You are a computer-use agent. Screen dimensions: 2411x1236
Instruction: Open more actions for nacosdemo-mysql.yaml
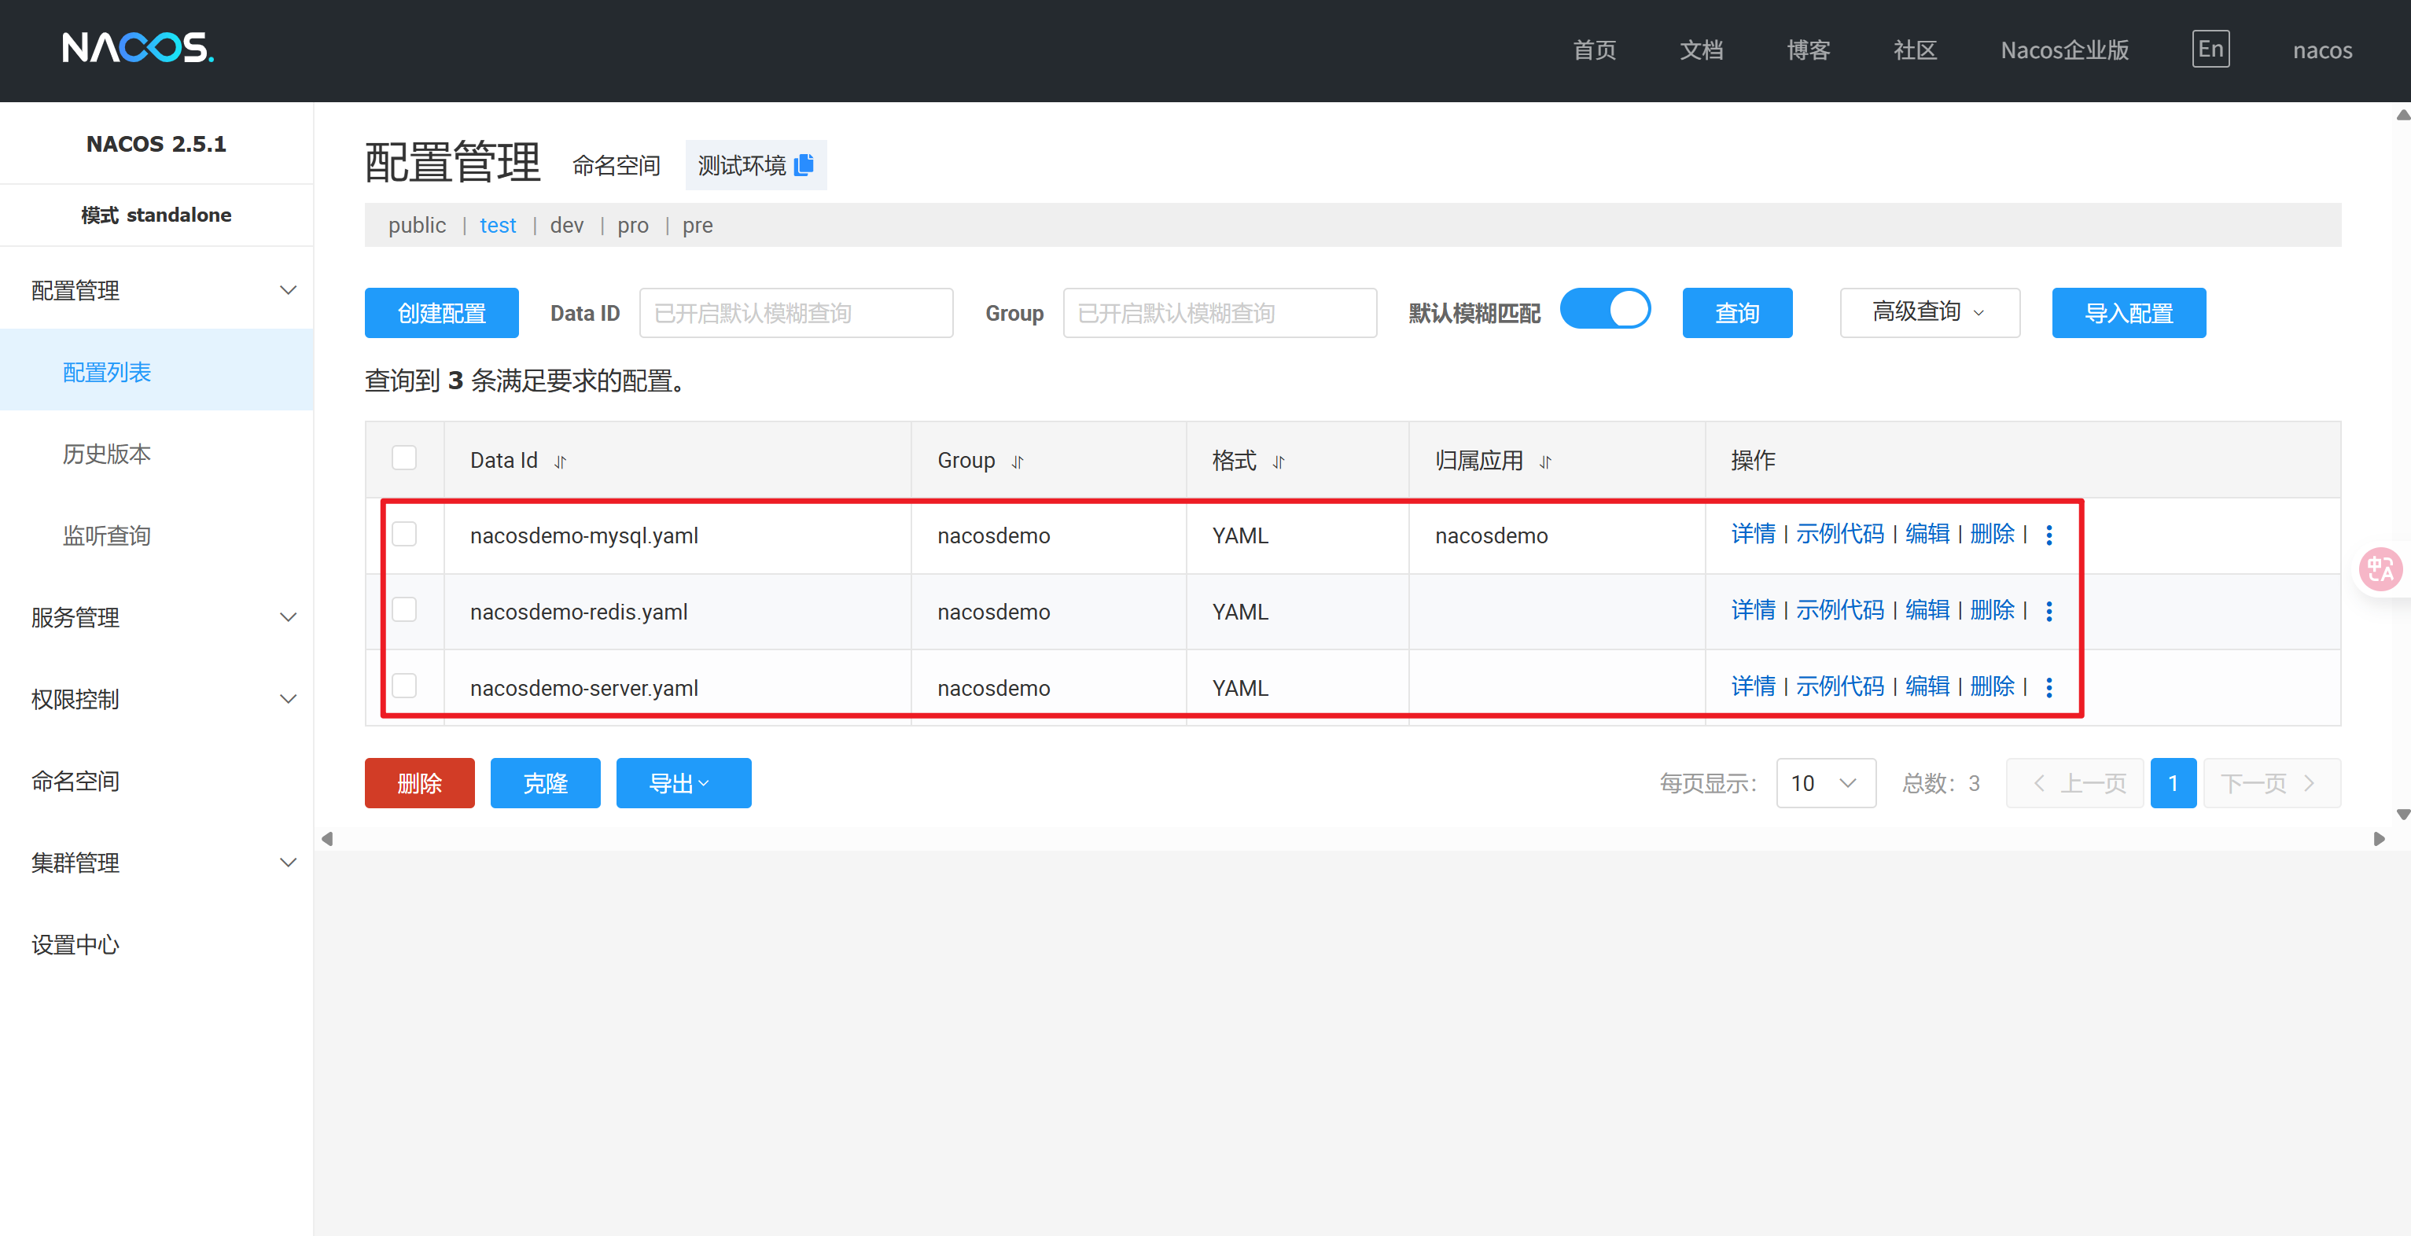tap(2048, 534)
